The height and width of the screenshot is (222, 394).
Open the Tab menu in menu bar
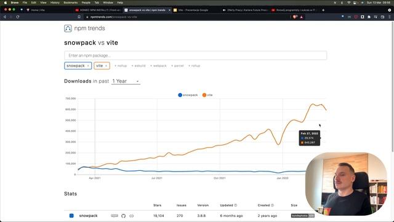pos(97,2)
